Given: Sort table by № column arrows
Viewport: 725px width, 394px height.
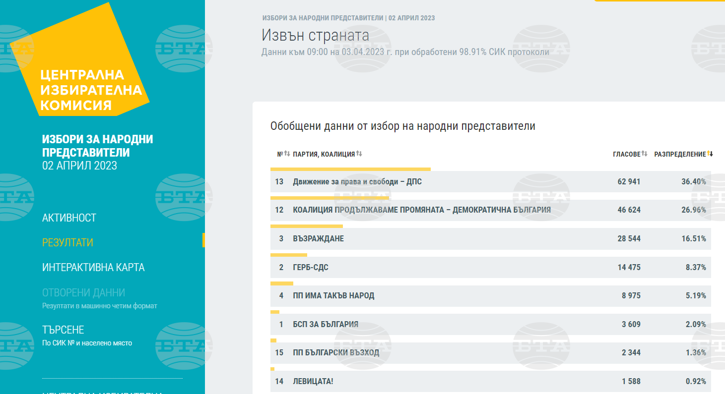Looking at the screenshot, I should pyautogui.click(x=286, y=154).
